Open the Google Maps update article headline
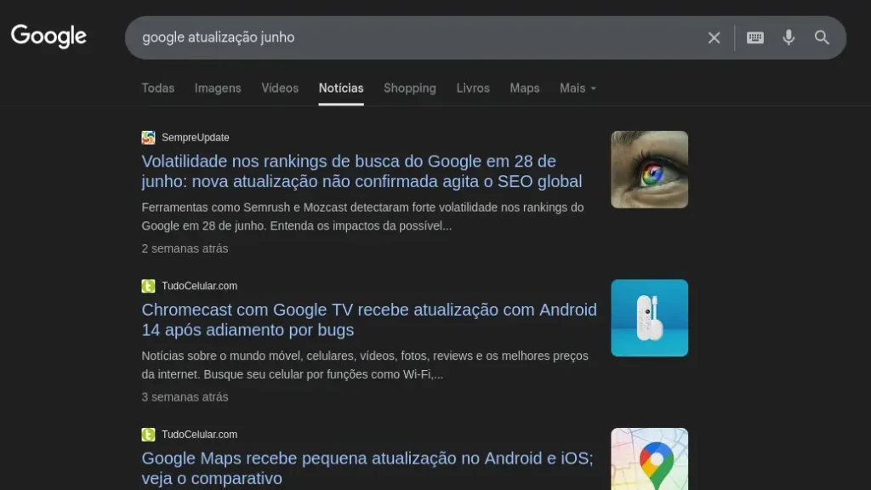The width and height of the screenshot is (871, 490). [365, 468]
